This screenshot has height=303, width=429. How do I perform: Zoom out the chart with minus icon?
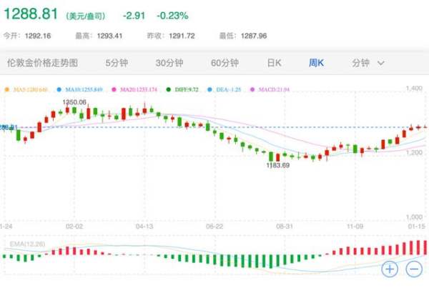click(x=414, y=269)
